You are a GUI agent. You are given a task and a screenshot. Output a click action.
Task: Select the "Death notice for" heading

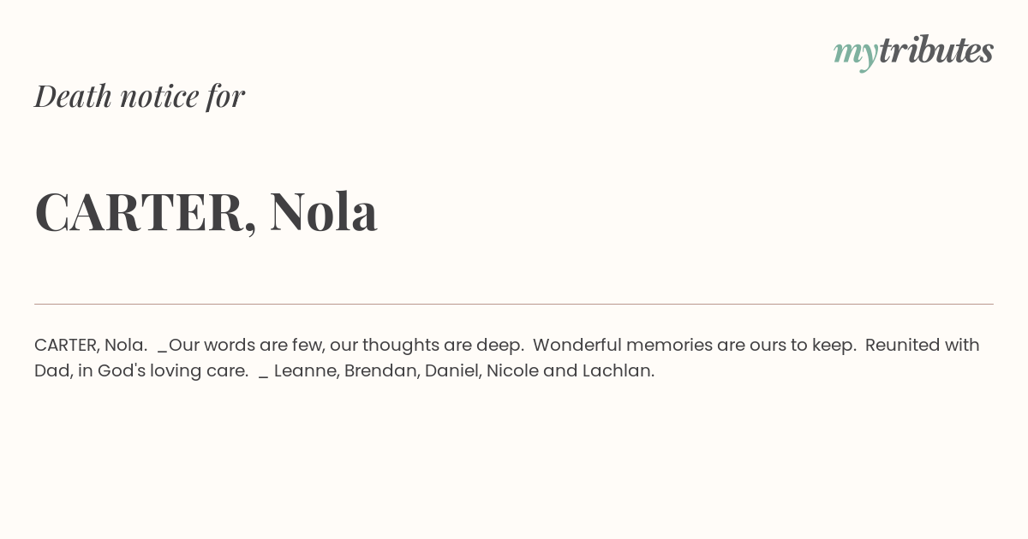pos(140,96)
